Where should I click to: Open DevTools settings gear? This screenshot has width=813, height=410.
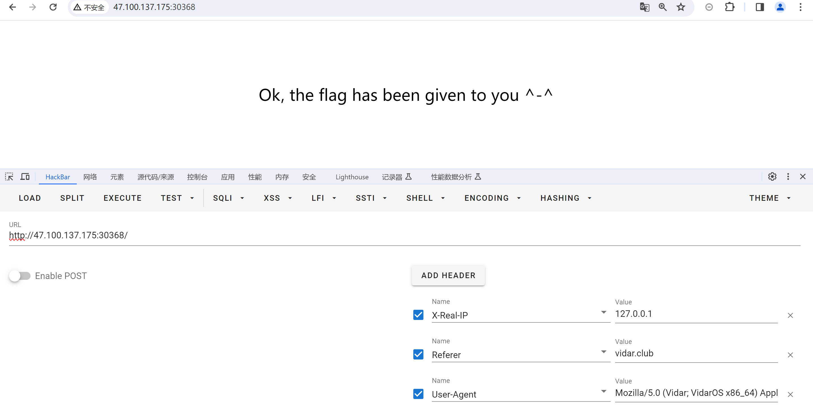click(x=772, y=177)
